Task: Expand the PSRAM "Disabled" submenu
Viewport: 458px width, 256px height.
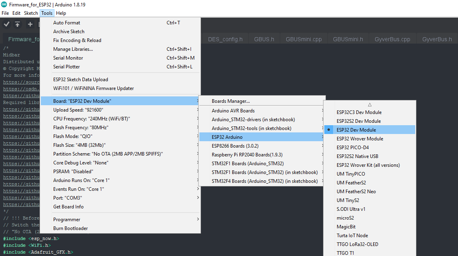Action: tap(121, 171)
